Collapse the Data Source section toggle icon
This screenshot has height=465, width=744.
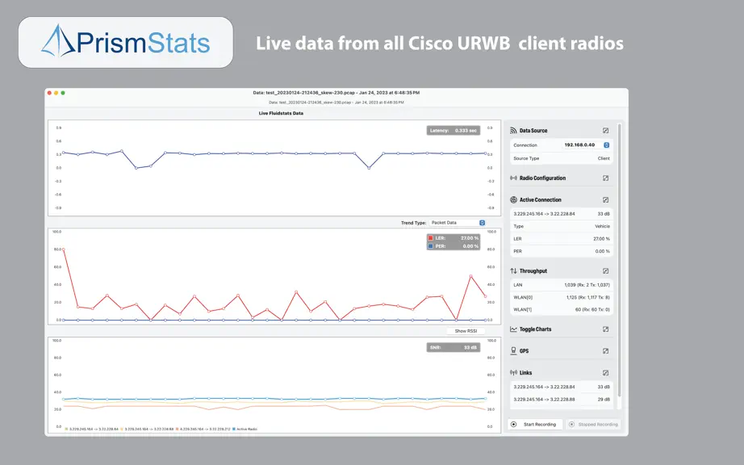coord(605,131)
